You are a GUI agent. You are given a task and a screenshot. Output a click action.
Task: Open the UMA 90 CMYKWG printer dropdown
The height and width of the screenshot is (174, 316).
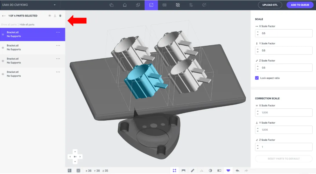pos(29,5)
